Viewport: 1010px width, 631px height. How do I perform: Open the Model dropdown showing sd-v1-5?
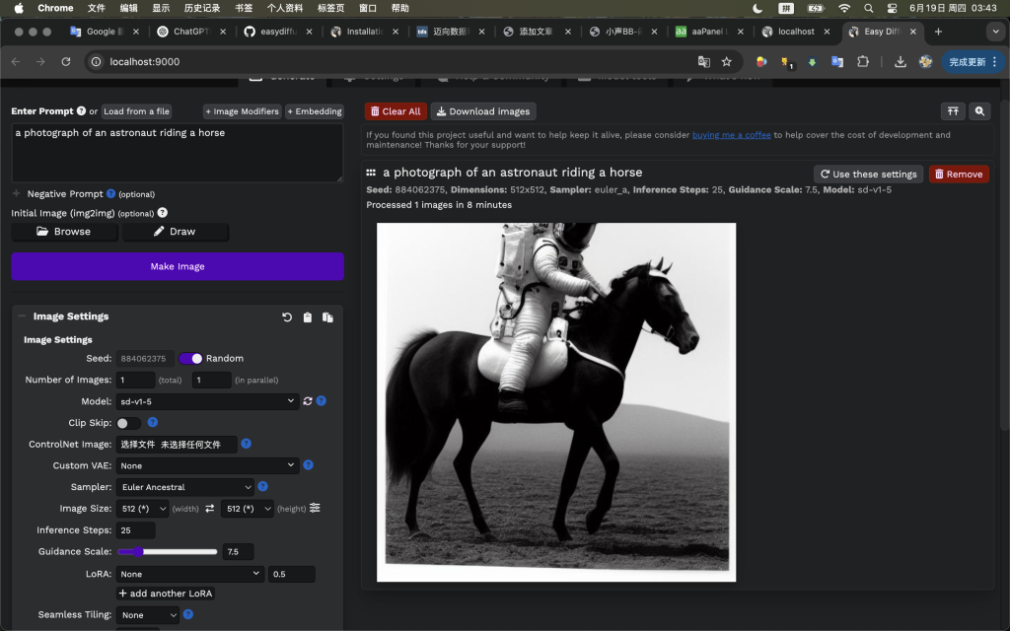coord(207,401)
